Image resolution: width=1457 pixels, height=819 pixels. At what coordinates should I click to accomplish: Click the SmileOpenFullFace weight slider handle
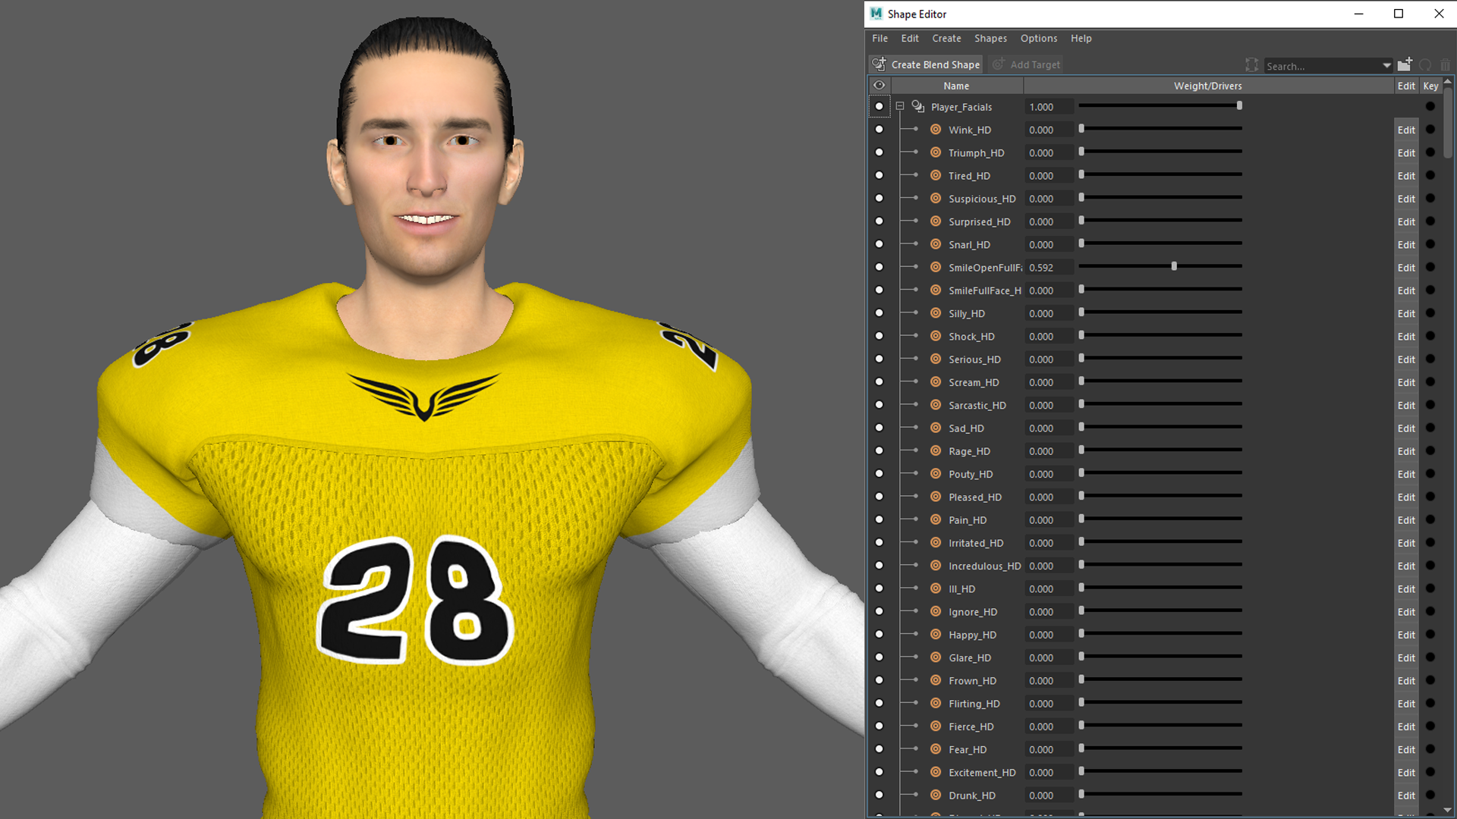pyautogui.click(x=1174, y=267)
